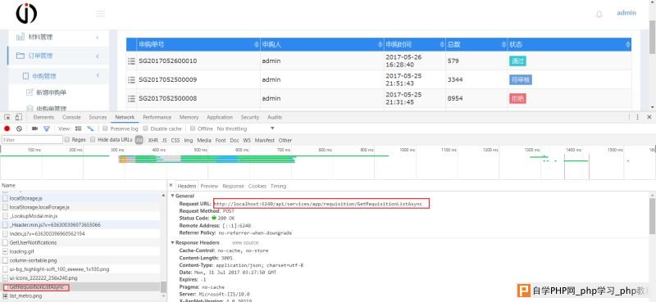Image resolution: width=656 pixels, height=302 pixels.
Task: Click the 待审核 status badge
Action: (x=521, y=79)
